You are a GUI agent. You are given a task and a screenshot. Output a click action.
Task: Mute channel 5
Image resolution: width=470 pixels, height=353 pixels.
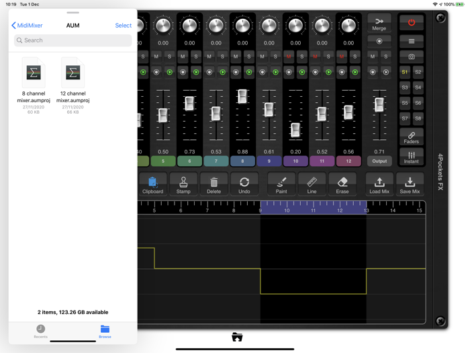coord(156,56)
